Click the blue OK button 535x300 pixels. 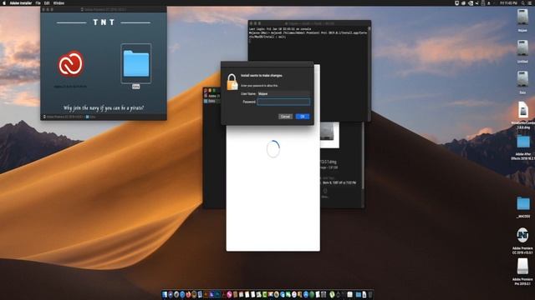(x=303, y=117)
